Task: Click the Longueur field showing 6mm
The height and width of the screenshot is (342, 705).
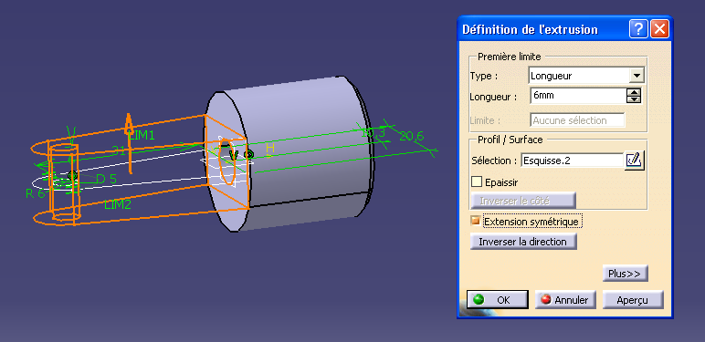Action: click(578, 96)
